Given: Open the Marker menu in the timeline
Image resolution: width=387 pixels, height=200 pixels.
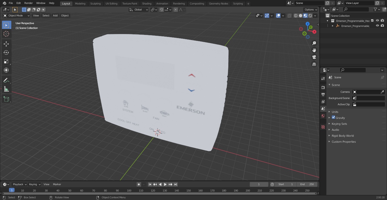Looking at the screenshot, I should [x=57, y=184].
